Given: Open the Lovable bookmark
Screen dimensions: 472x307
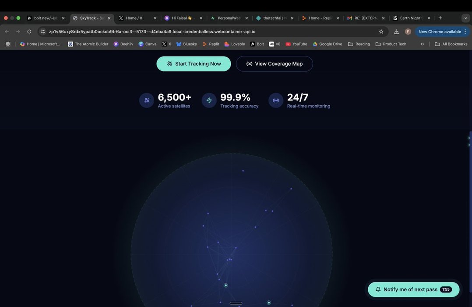Looking at the screenshot, I should (235, 44).
